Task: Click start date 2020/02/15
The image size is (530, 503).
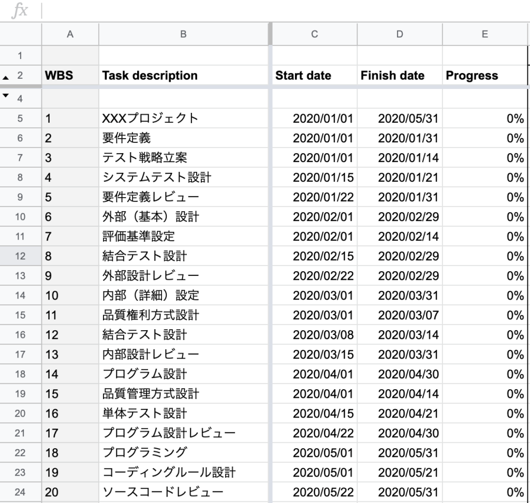Action: [314, 256]
